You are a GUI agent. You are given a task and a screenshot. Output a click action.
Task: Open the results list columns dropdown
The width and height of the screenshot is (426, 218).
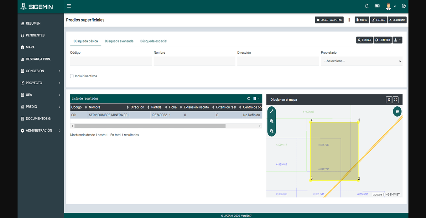click(x=257, y=99)
